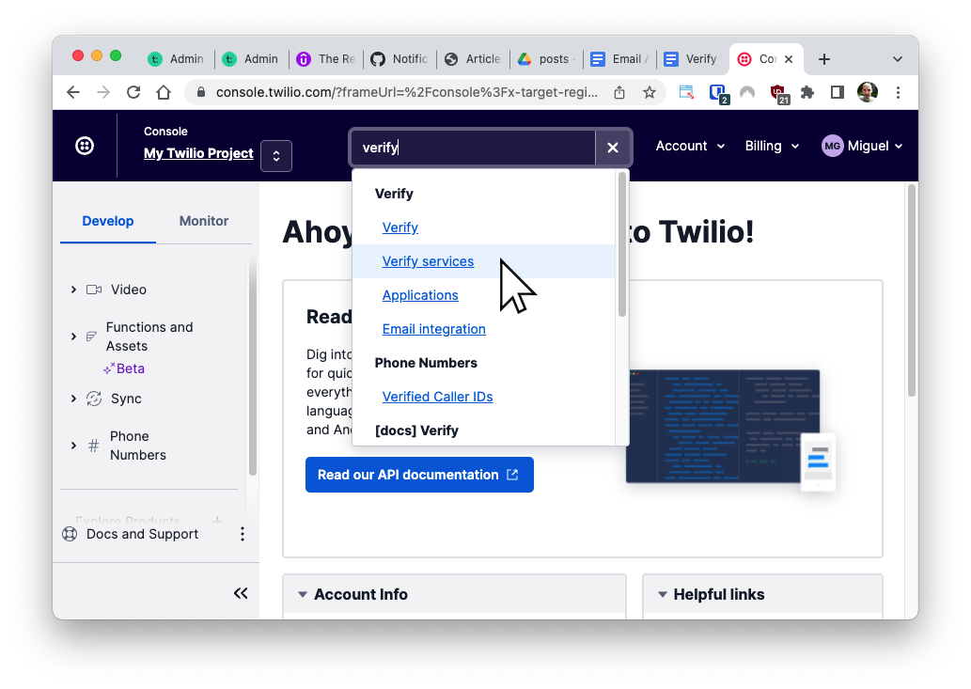Open the project switcher up-down button
The height and width of the screenshot is (689, 971).
(x=276, y=156)
